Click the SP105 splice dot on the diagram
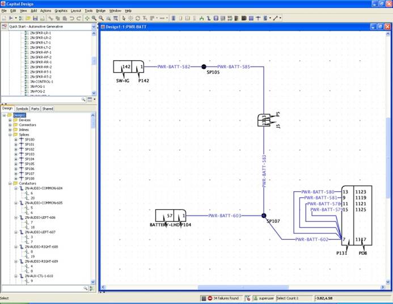Image resolution: width=393 pixels, height=304 pixels. 204,67
